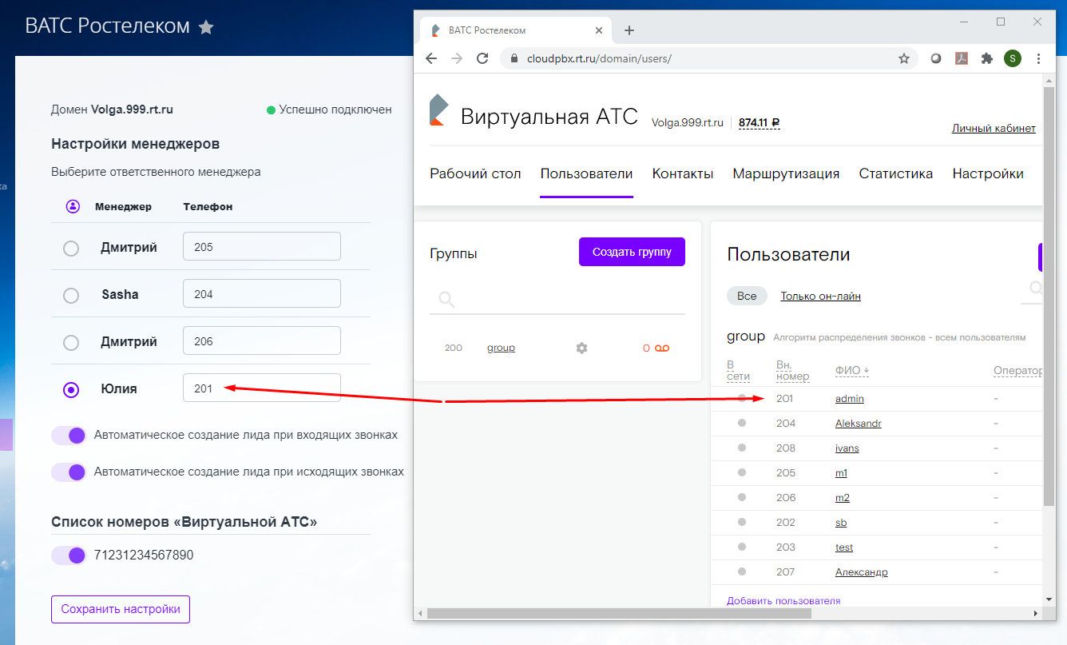Close the ВАТС Ростелеком browser tab
Image resolution: width=1067 pixels, height=645 pixels.
point(598,30)
